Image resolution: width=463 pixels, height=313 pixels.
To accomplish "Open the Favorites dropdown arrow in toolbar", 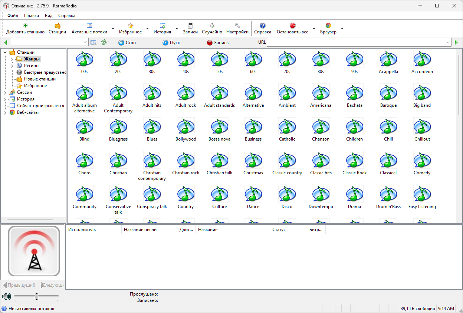I will click(147, 29).
